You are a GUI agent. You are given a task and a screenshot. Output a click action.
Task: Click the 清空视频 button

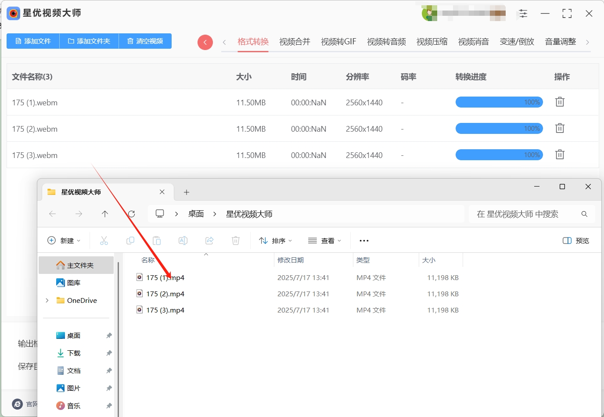click(x=145, y=41)
